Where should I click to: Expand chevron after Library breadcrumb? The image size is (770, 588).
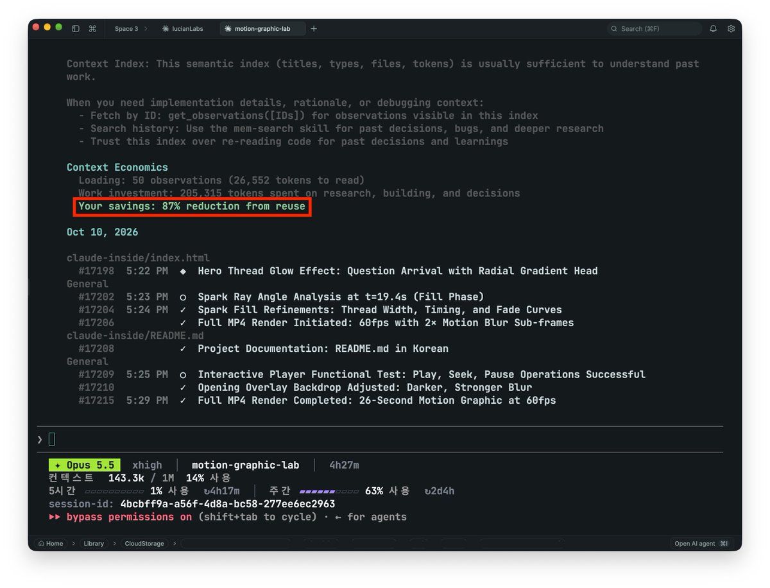114,543
